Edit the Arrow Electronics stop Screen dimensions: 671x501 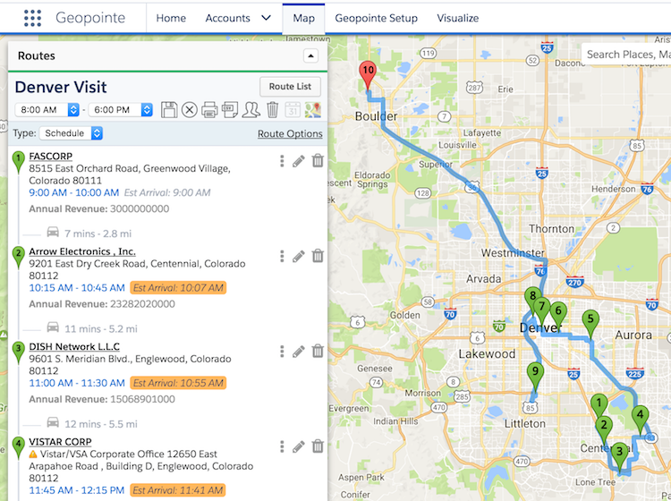click(299, 256)
